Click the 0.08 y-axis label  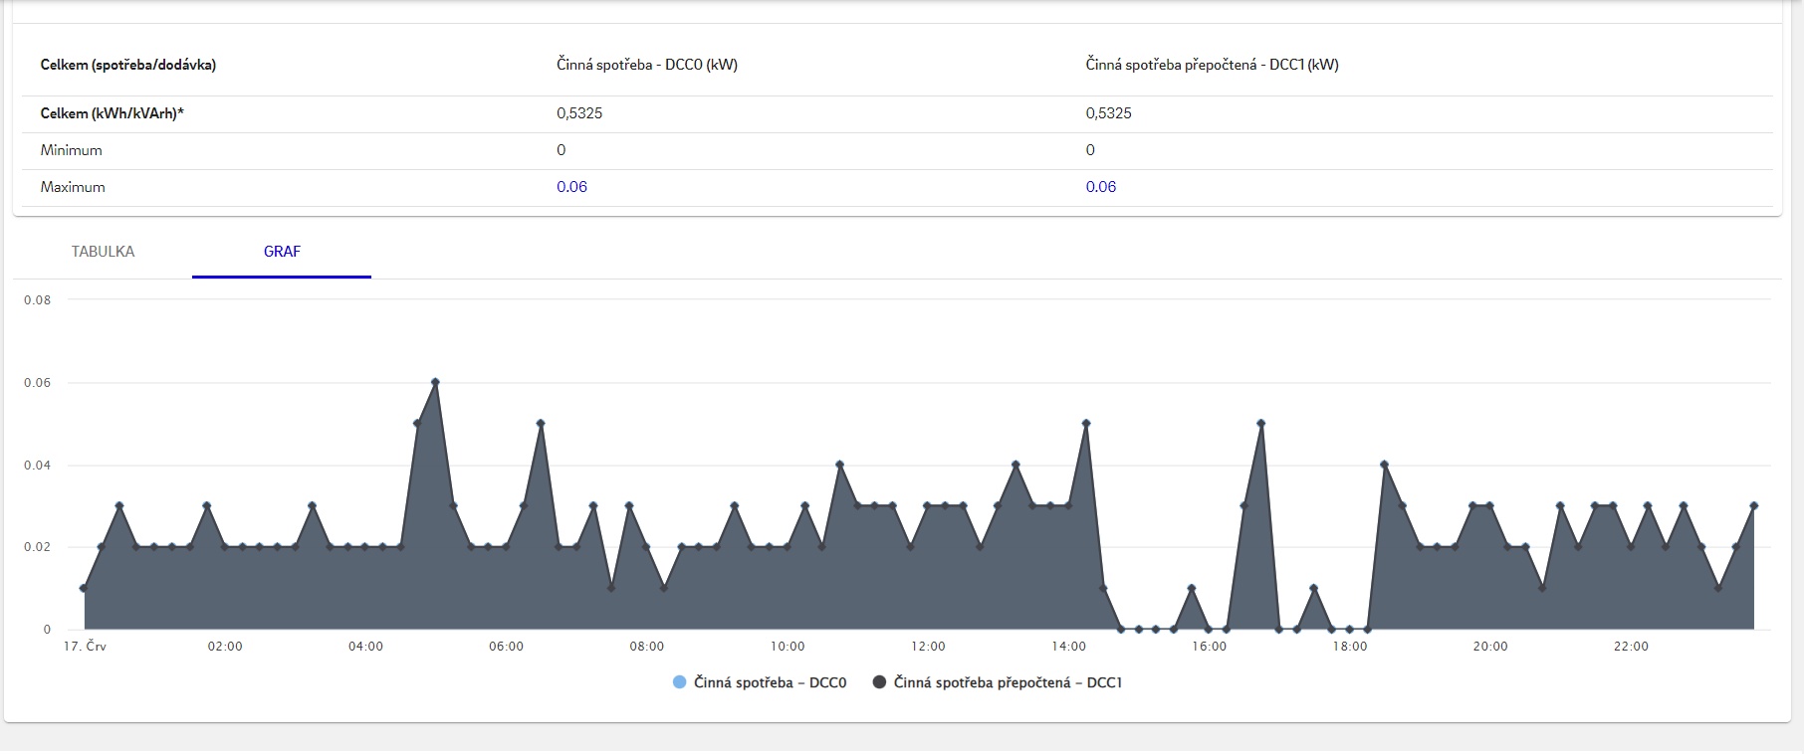[38, 300]
